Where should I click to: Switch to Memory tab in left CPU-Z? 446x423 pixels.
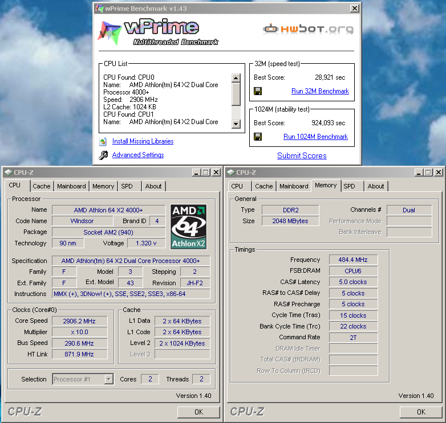[103, 186]
